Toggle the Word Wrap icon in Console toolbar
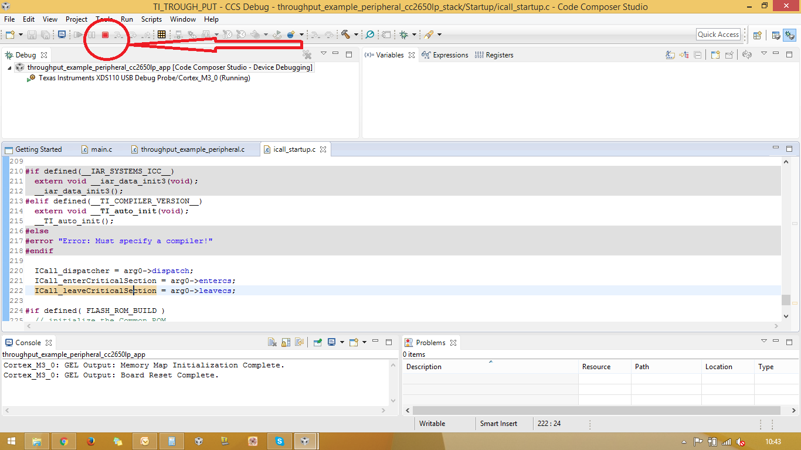 299,342
